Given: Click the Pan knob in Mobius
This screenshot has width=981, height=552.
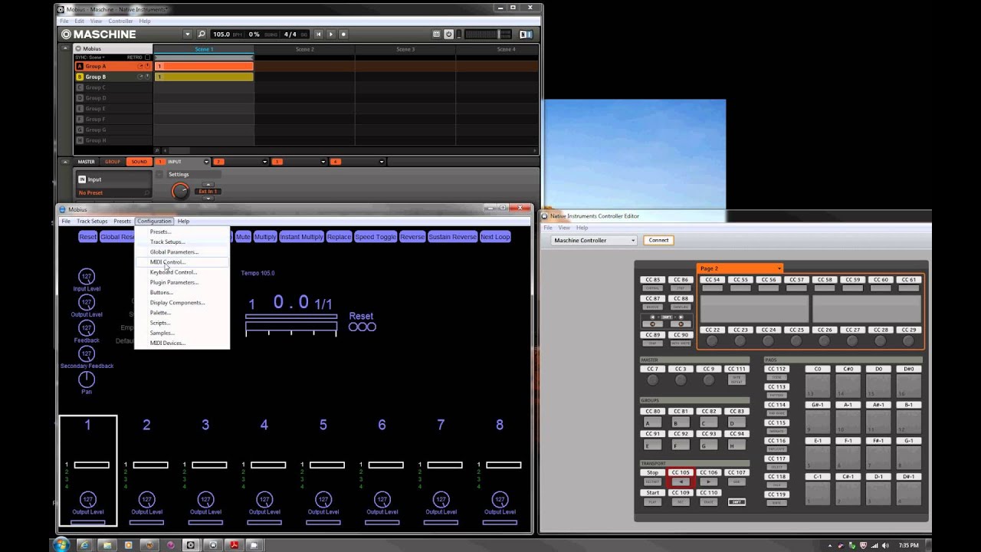Looking at the screenshot, I should 87,379.
